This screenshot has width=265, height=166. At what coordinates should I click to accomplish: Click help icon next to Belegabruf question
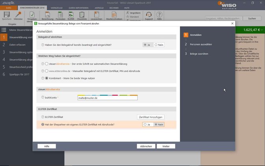coord(43,45)
